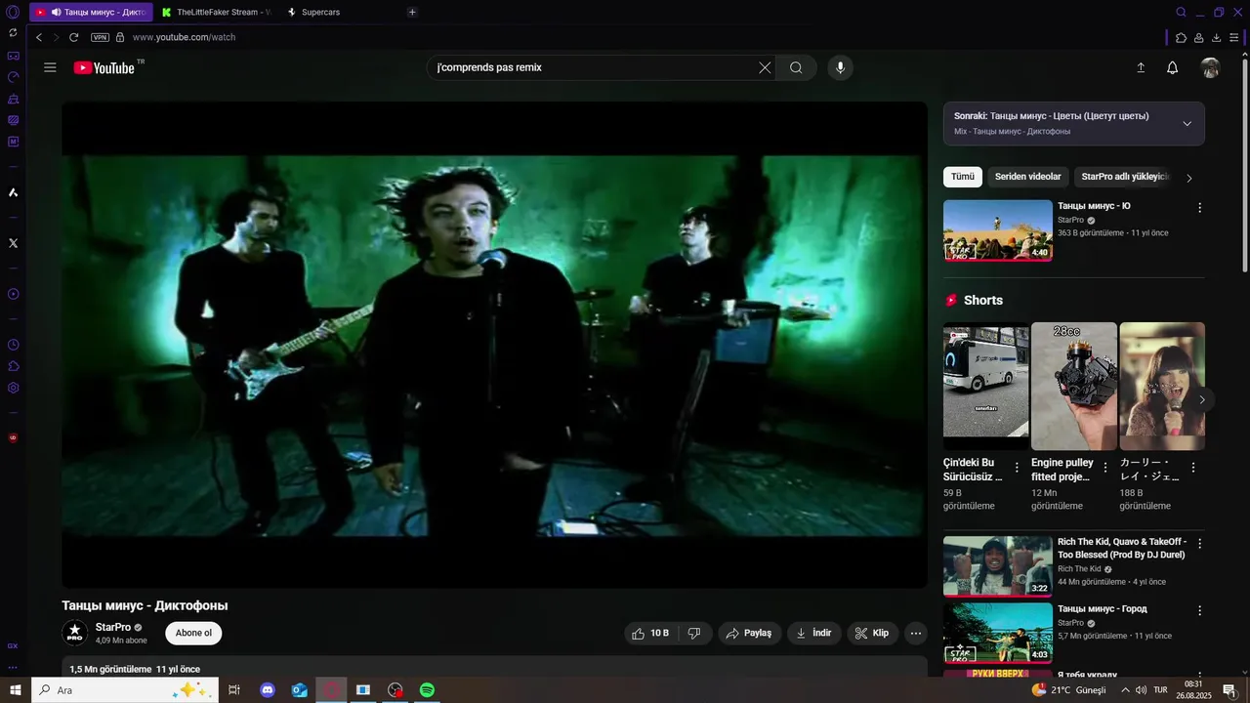Open the StarPro channel name link

point(113,627)
